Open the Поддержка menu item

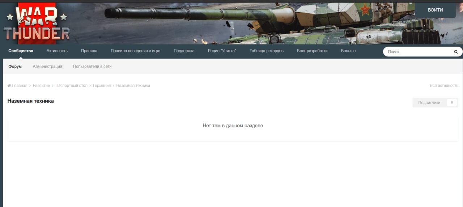point(184,51)
